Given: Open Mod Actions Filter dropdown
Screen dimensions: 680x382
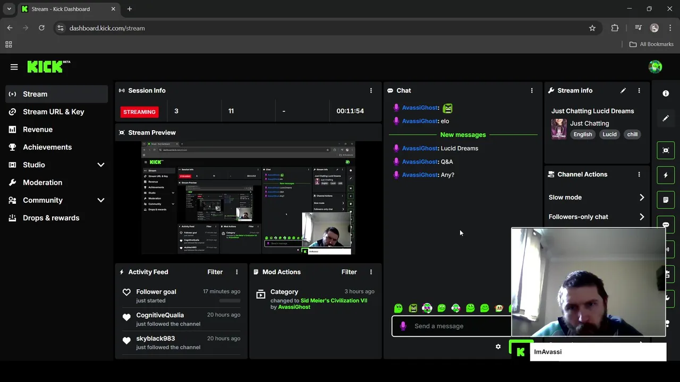Looking at the screenshot, I should pos(349,272).
